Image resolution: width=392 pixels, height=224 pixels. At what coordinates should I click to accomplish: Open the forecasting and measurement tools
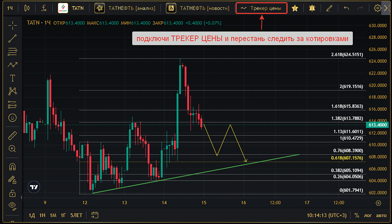12,105
